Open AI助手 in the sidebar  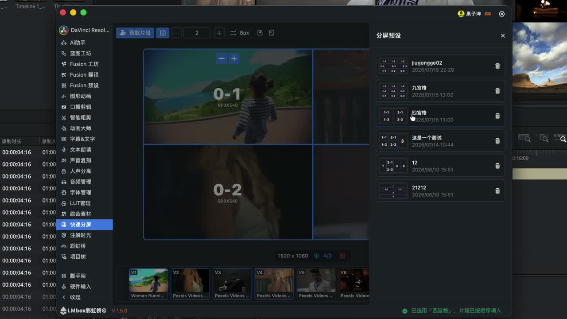tap(84, 43)
